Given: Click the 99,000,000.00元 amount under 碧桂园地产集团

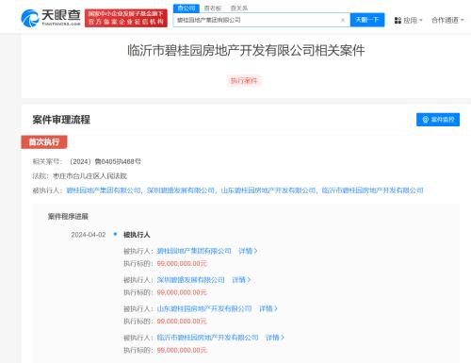Looking at the screenshot, I should point(182,263).
